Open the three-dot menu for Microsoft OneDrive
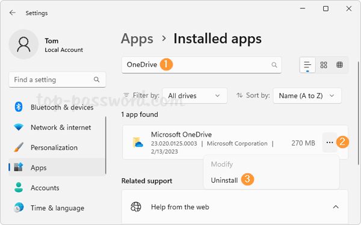Viewport: 361px width, 225px height. click(x=330, y=143)
